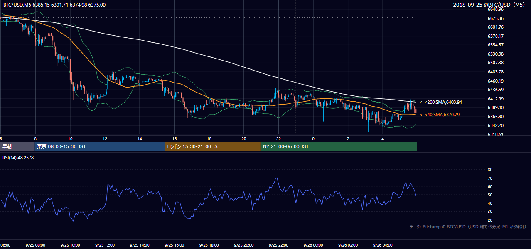Click the '9/25 14:00' time label
Image resolution: width=531 pixels, height=249 pixels.
click(x=140, y=245)
